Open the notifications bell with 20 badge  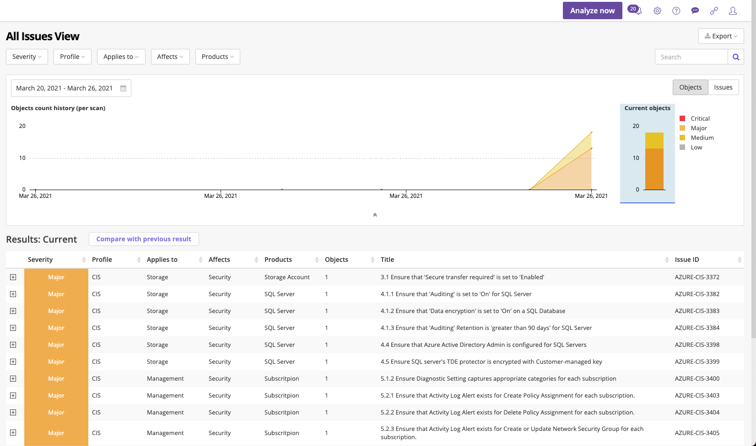pos(635,10)
